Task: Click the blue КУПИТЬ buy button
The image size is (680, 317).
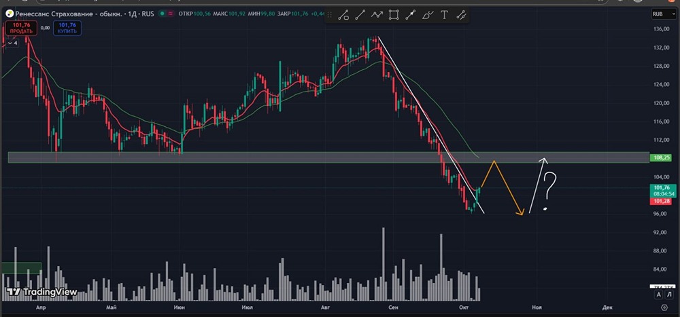Action: [67, 28]
